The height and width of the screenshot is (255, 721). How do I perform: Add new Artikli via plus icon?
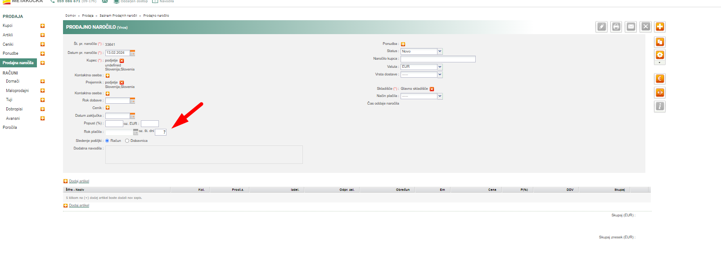[x=43, y=35]
